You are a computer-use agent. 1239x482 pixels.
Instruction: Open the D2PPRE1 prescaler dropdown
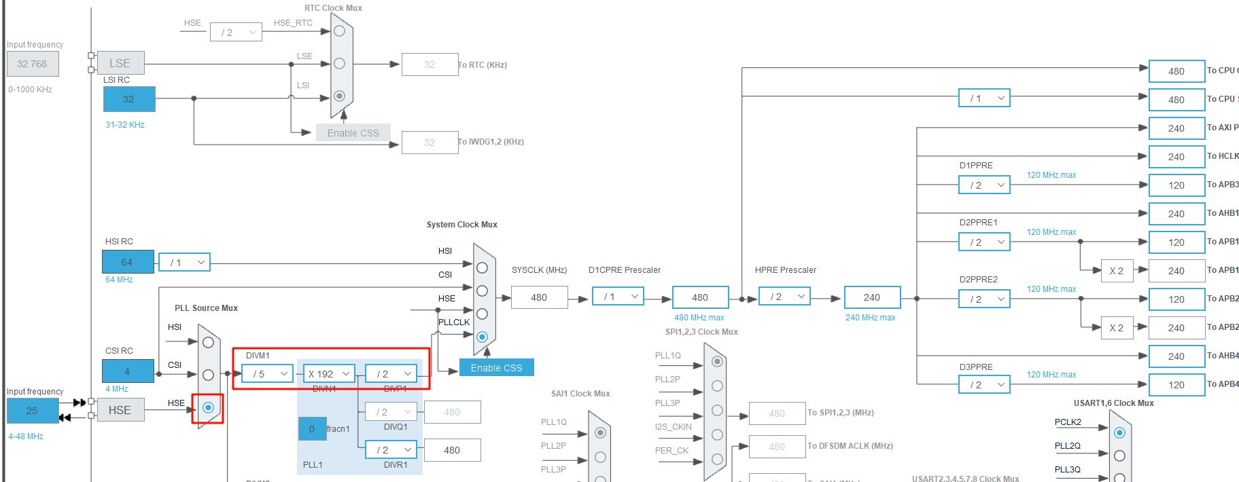click(984, 242)
